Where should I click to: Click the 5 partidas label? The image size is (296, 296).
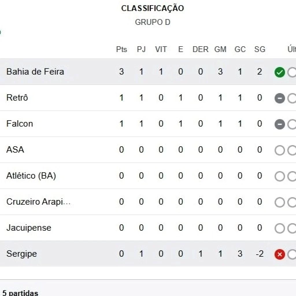[20, 293]
